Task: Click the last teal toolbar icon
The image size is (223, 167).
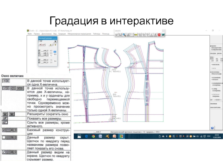Action: coord(163,35)
